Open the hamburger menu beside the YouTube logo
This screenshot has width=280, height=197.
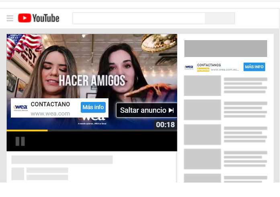click(x=10, y=18)
